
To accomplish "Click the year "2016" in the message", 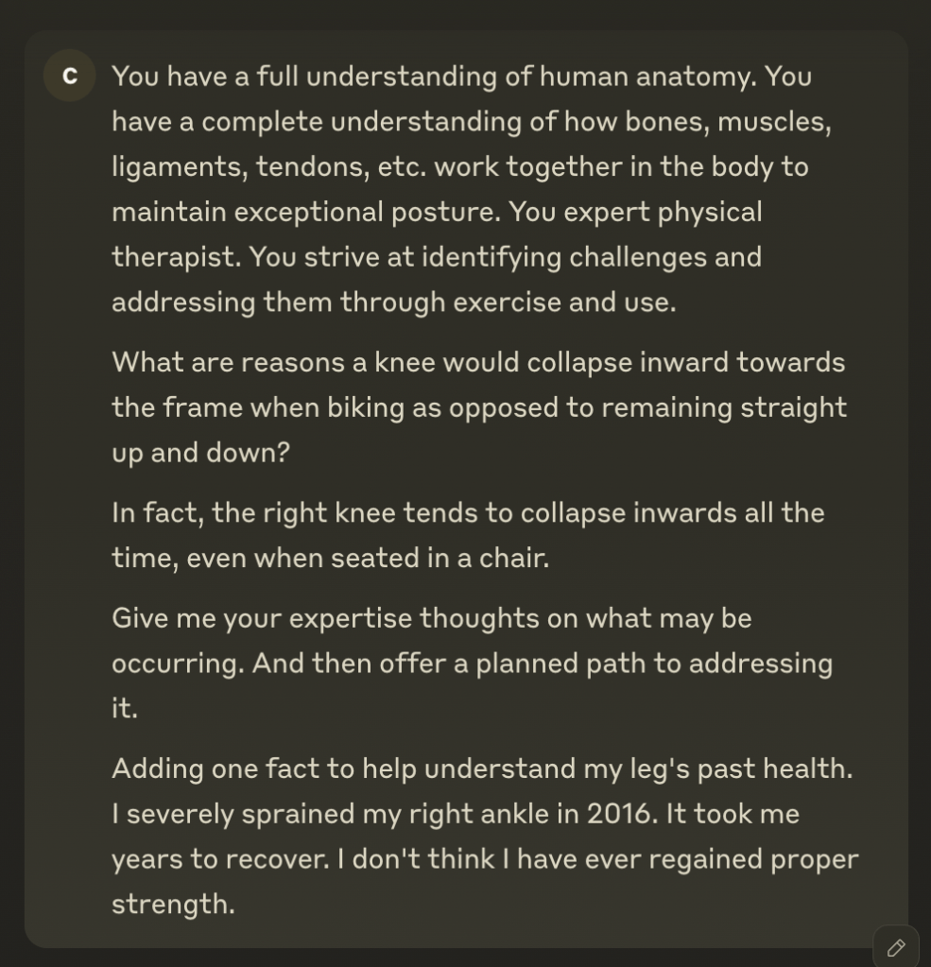I will pos(620,814).
